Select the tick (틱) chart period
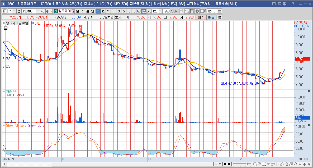 click(108, 11)
